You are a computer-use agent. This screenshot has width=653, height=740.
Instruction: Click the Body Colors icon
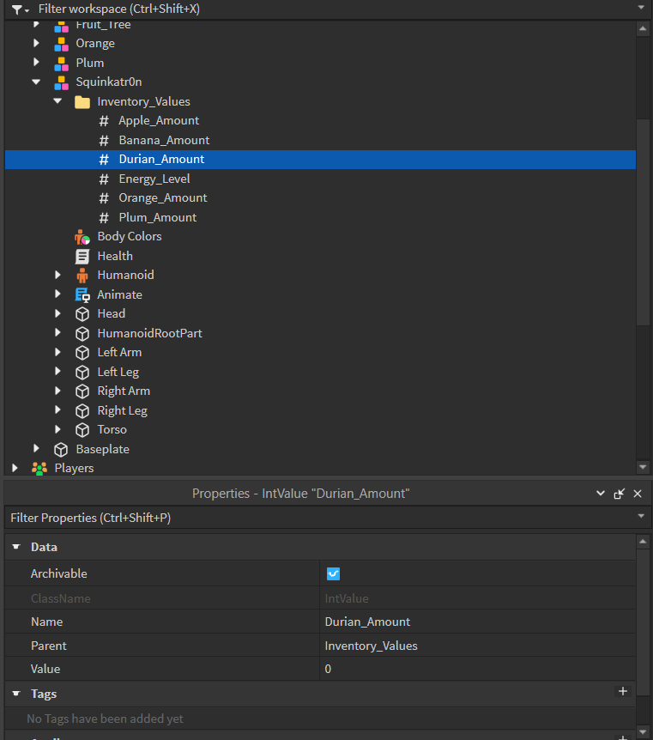click(x=82, y=236)
